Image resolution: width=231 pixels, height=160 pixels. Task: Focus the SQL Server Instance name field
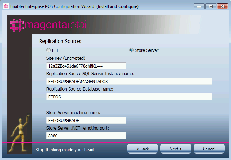(x=129, y=81)
